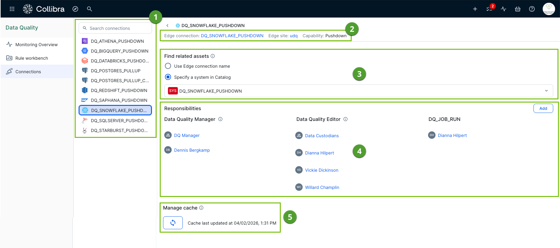Go back with the left chevron
Screen dimensions: 560x248
[x=167, y=26]
